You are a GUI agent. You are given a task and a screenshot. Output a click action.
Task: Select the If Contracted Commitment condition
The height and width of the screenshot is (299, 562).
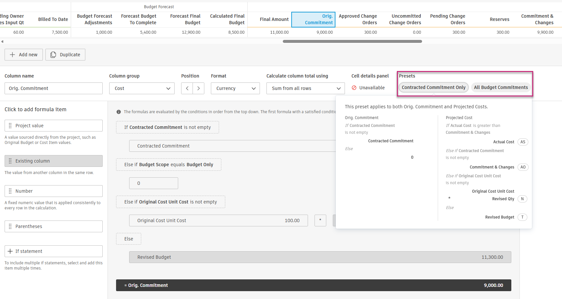click(167, 127)
